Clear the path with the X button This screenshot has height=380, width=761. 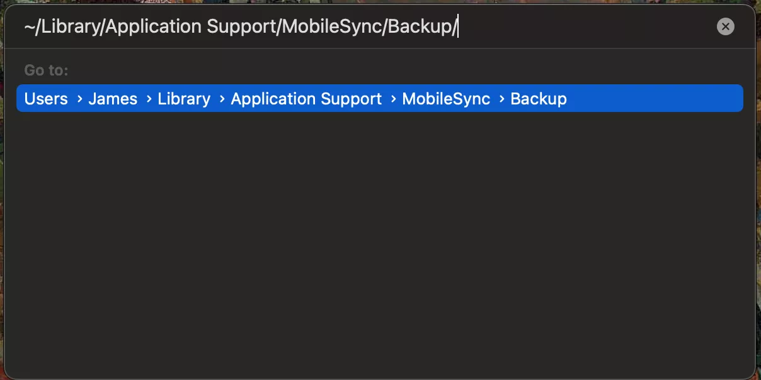click(x=725, y=26)
